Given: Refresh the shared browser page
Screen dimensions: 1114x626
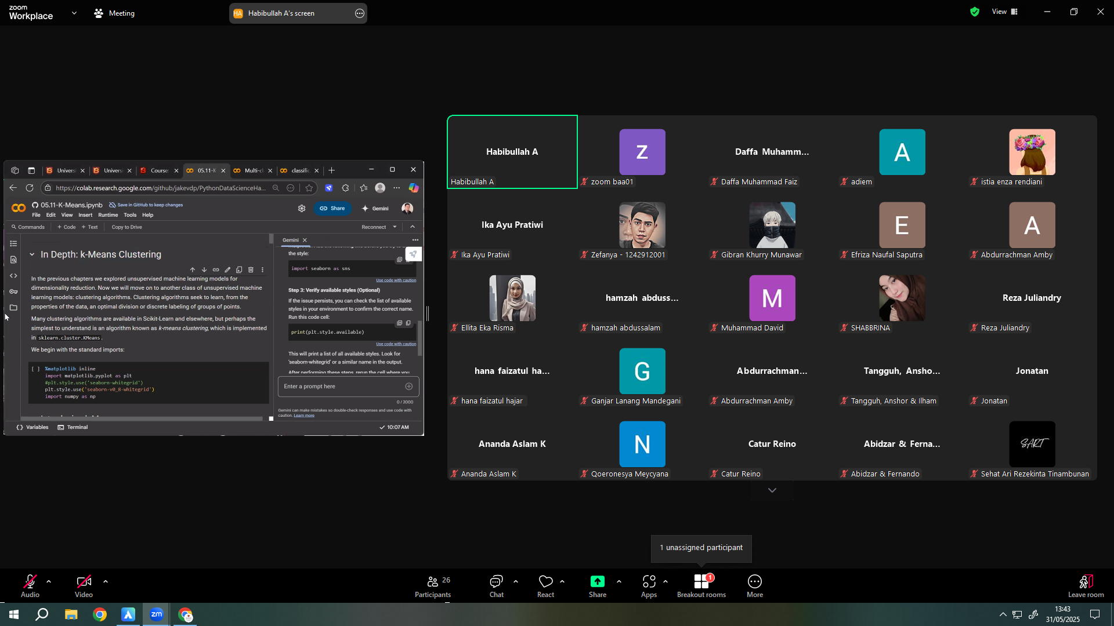Looking at the screenshot, I should [x=30, y=188].
